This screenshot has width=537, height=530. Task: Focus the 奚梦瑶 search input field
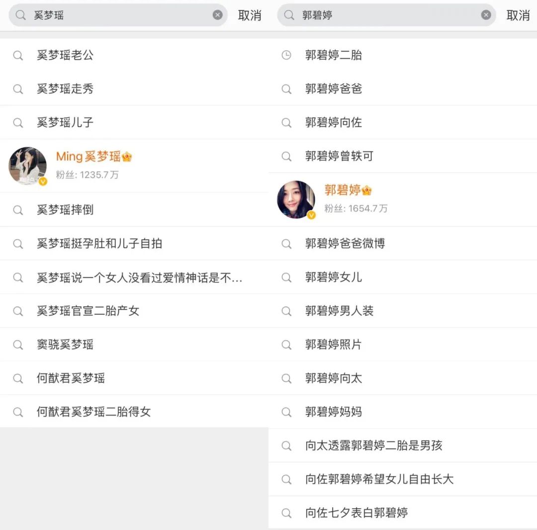pos(118,15)
